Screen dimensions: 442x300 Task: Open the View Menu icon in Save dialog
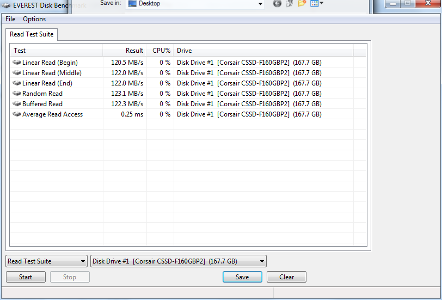point(317,3)
